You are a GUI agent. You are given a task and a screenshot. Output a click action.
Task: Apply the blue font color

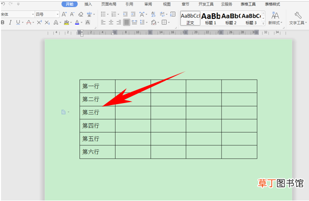pos(77,22)
